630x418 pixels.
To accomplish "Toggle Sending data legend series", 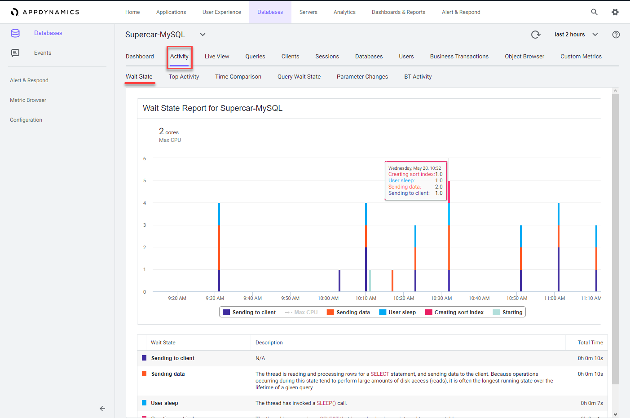I will tap(348, 312).
